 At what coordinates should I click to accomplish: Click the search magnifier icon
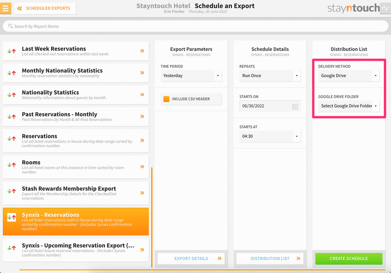pyautogui.click(x=11, y=26)
